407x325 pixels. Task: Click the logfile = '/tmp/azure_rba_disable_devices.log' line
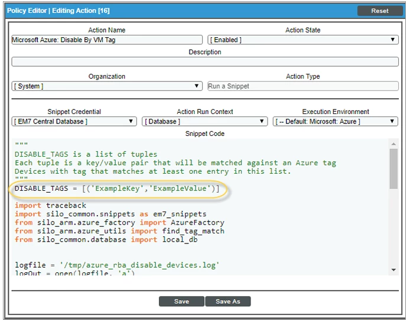(x=117, y=265)
